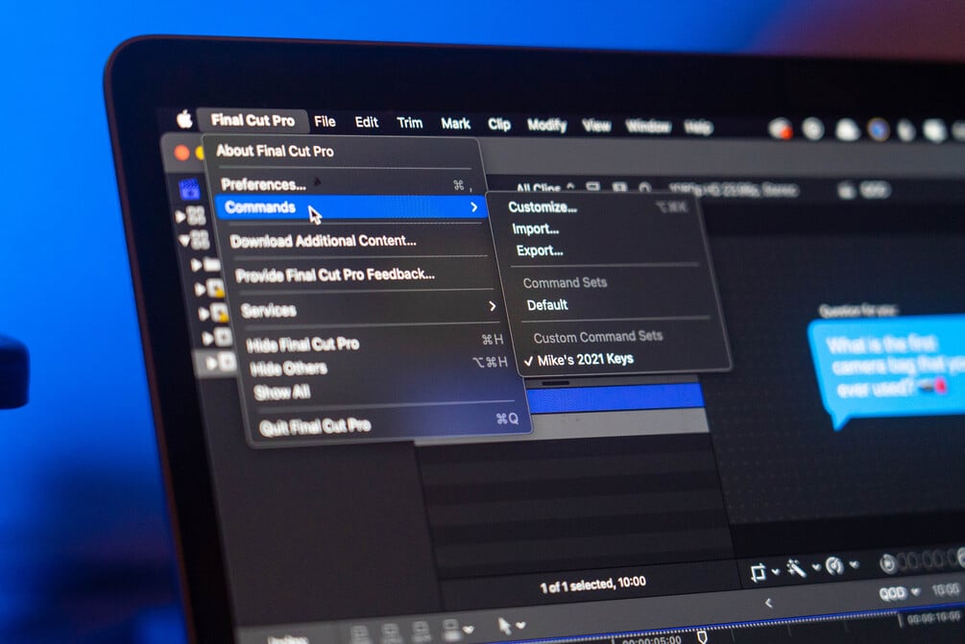Click the timeline playhead marker
The image size is (965, 644).
point(702,636)
